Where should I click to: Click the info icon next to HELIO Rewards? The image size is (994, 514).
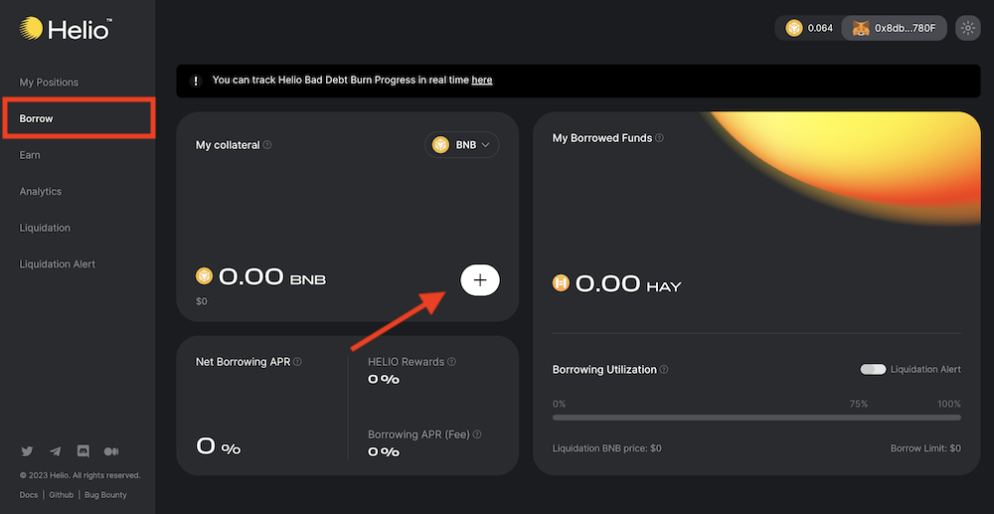tap(452, 362)
